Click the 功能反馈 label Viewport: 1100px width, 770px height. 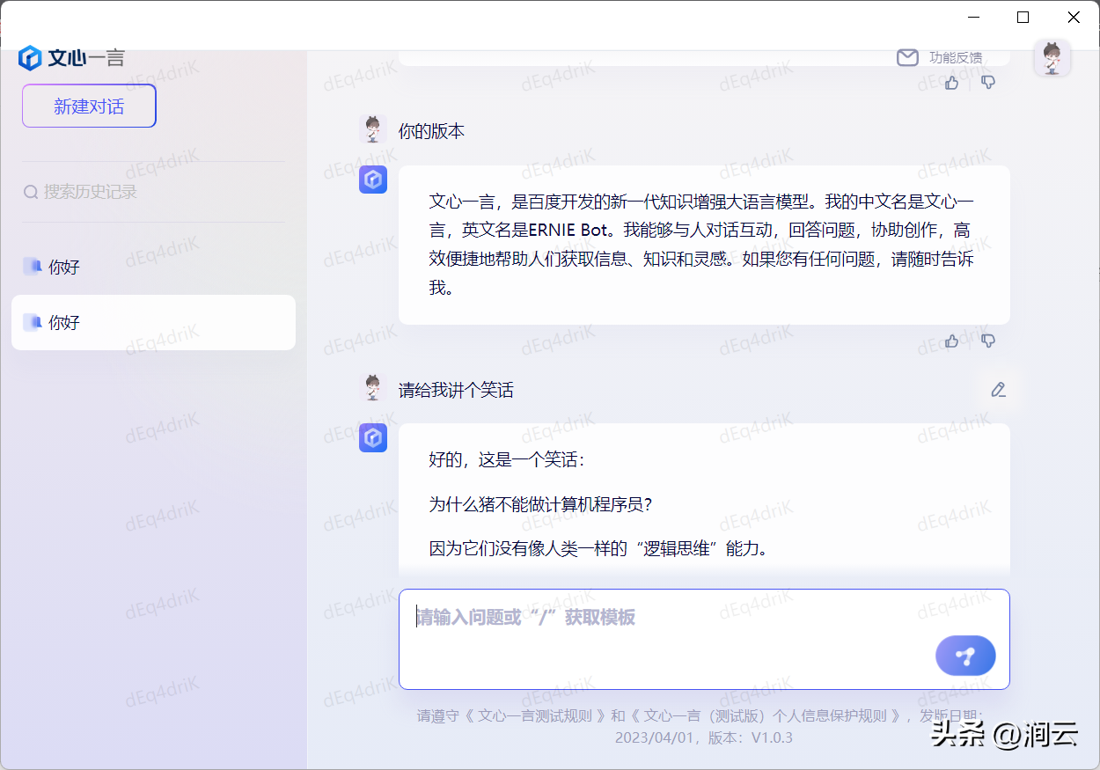[x=956, y=57]
